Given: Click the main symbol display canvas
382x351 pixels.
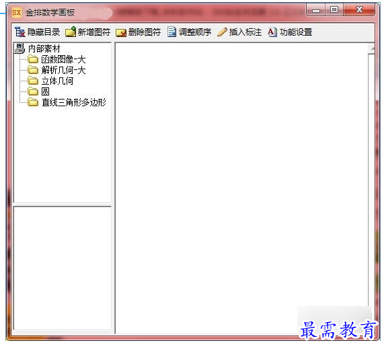Looking at the screenshot, I should pos(241,188).
